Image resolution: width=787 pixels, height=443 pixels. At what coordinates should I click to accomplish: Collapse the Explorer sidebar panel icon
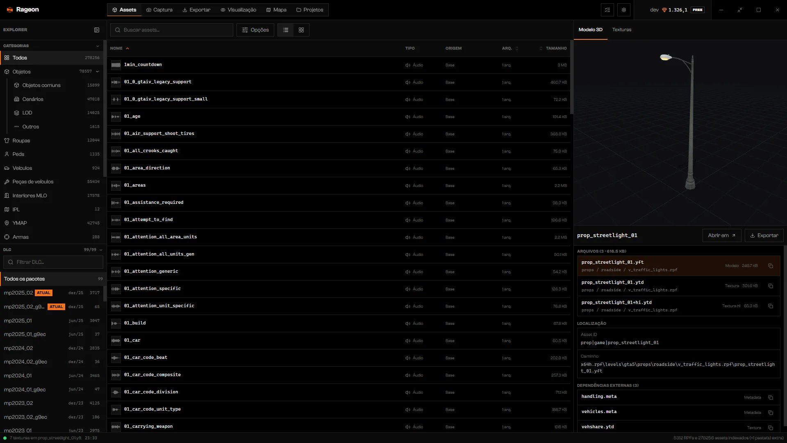(x=97, y=30)
